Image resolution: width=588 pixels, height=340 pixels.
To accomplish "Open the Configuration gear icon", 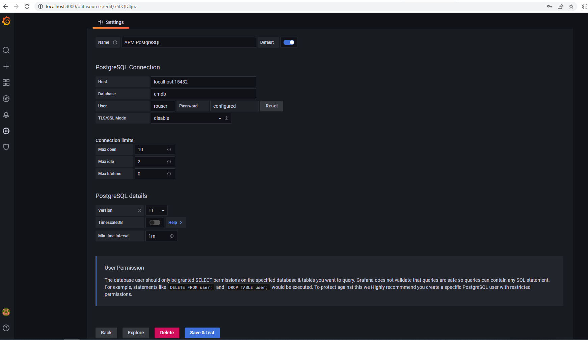I will (6, 131).
